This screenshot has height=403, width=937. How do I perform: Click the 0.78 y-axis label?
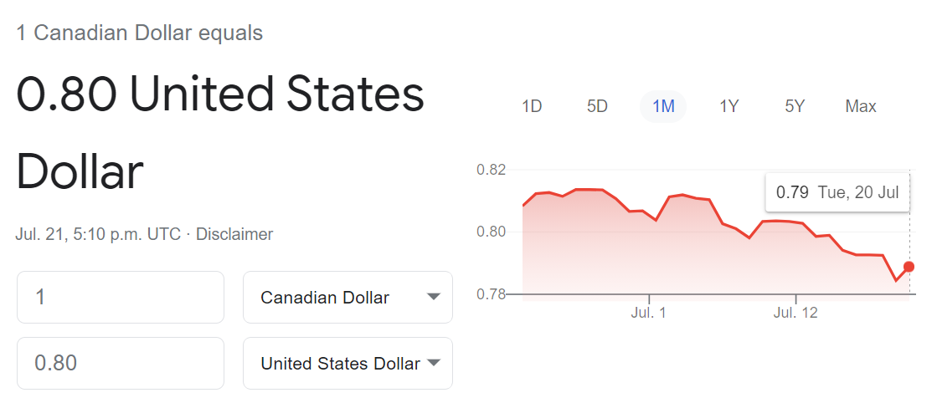(x=492, y=293)
